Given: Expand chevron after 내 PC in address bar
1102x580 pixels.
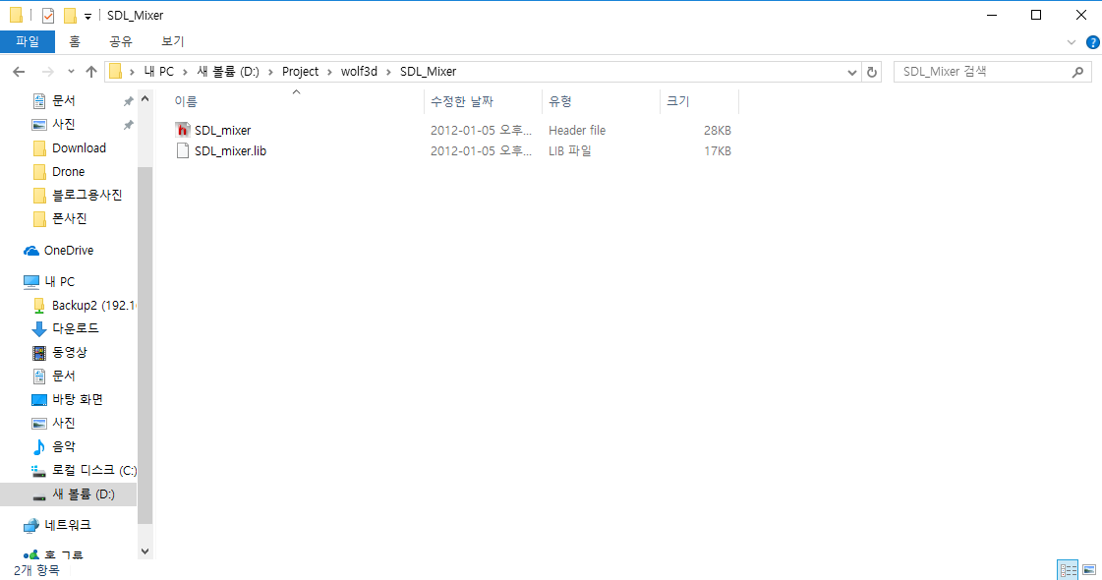Looking at the screenshot, I should (185, 72).
